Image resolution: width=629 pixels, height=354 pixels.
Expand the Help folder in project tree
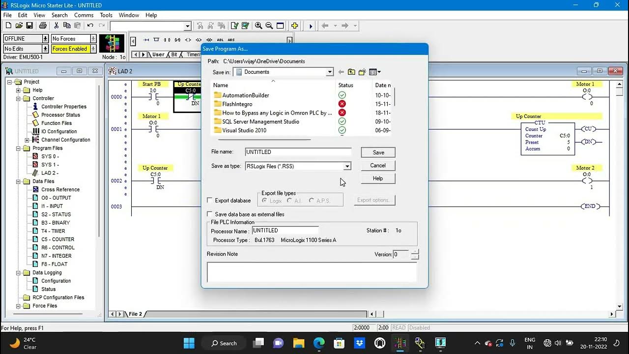[x=19, y=90]
